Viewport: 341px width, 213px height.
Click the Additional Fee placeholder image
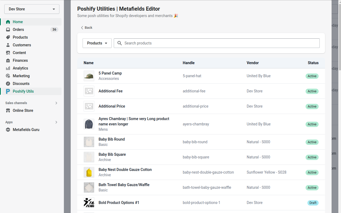89,91
